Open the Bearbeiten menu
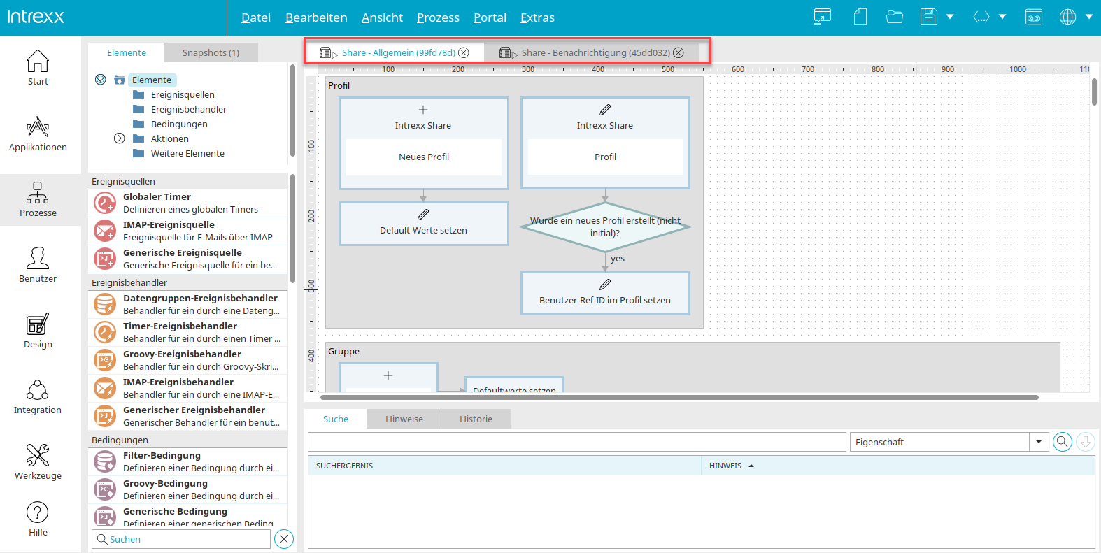Viewport: 1101px width, 553px height. pyautogui.click(x=316, y=17)
